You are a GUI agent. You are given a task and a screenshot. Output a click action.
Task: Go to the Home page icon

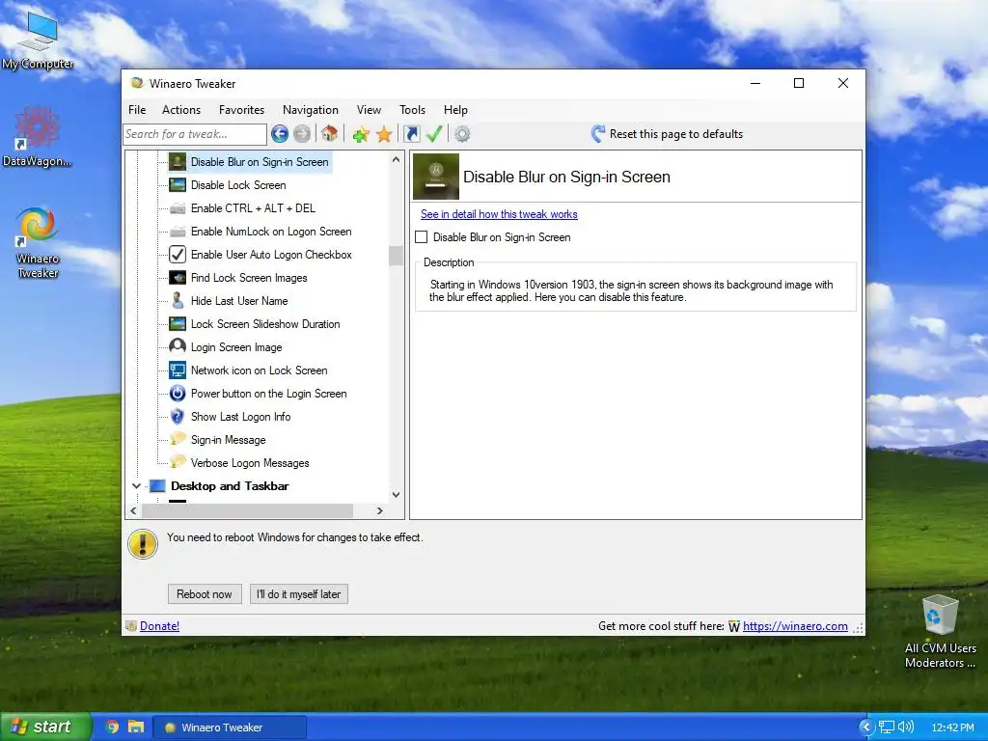(x=330, y=133)
